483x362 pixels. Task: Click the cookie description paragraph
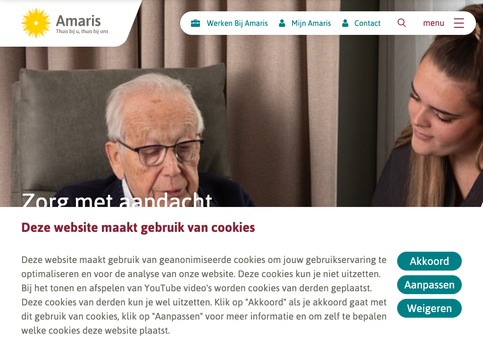204,295
